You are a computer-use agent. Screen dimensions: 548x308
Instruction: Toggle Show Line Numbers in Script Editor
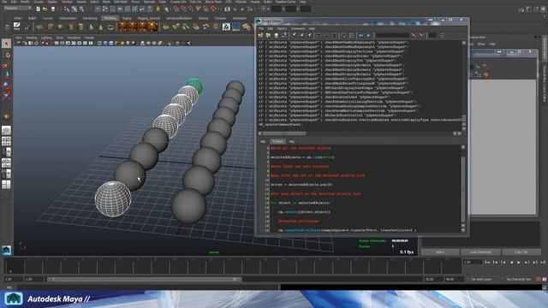click(x=352, y=35)
